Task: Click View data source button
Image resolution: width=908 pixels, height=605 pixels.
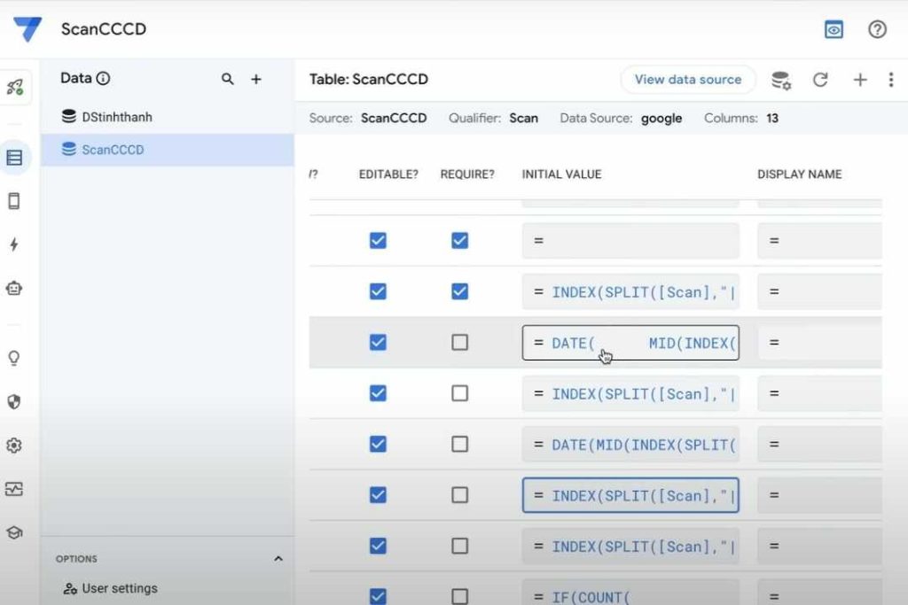Action: click(687, 80)
